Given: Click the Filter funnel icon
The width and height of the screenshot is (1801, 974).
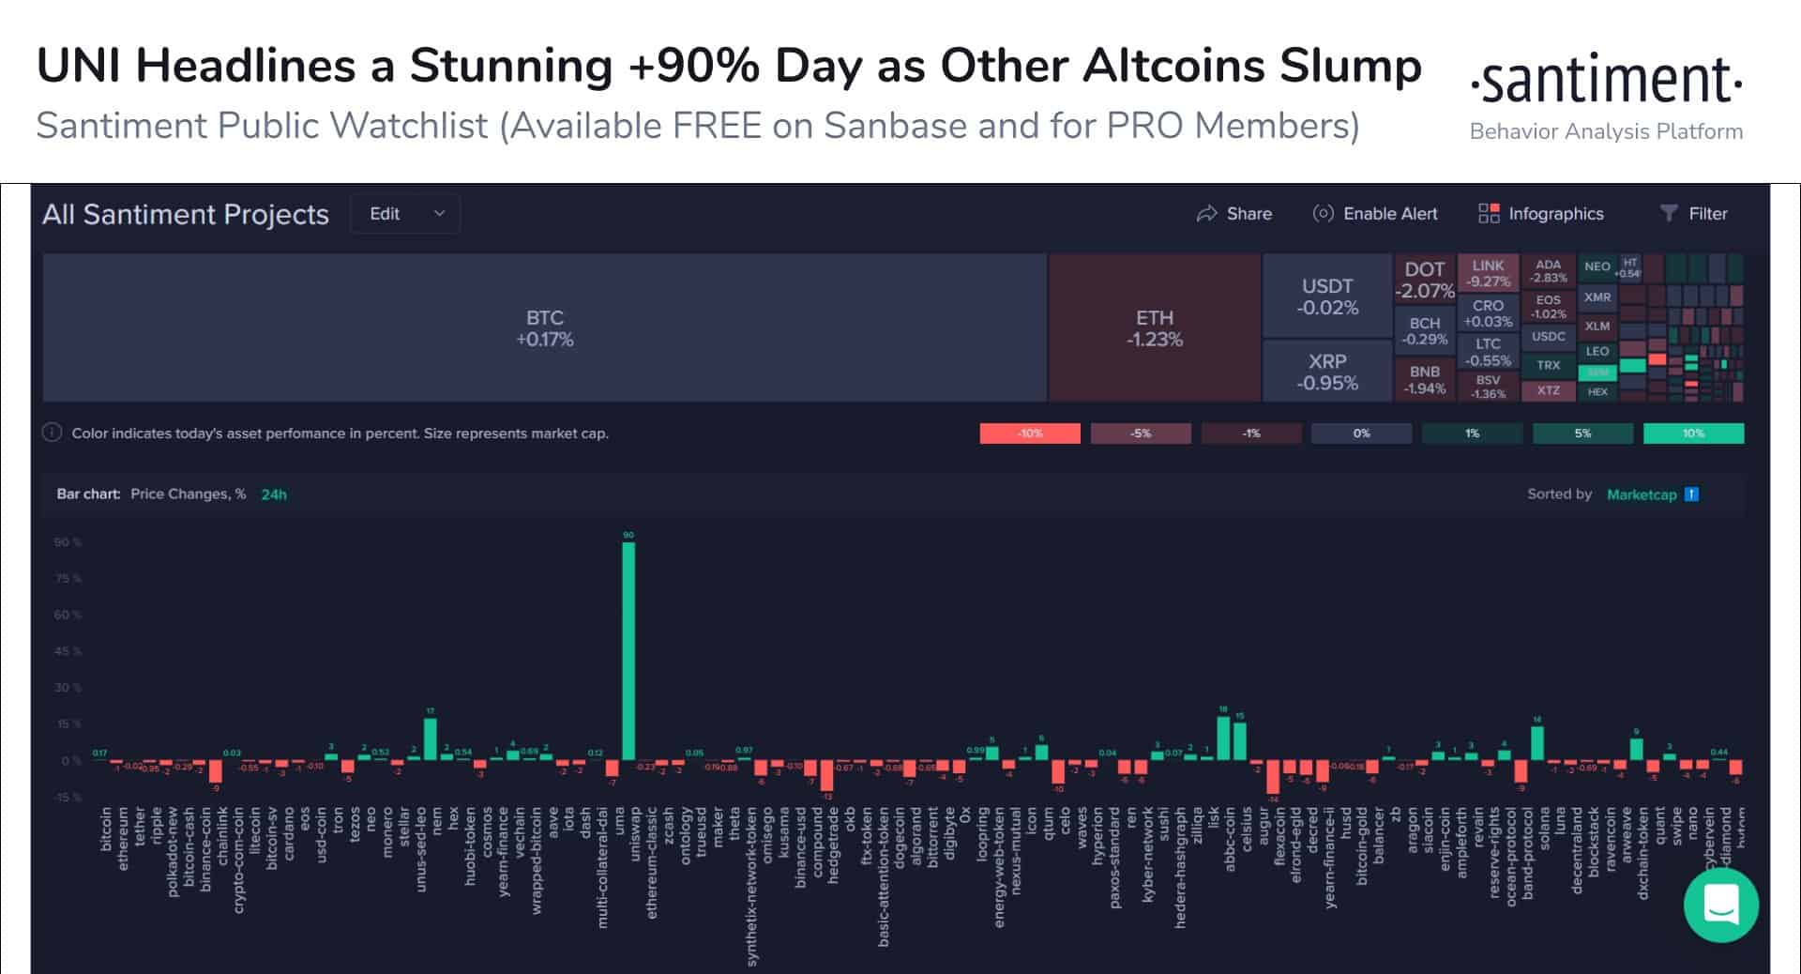Looking at the screenshot, I should point(1669,213).
